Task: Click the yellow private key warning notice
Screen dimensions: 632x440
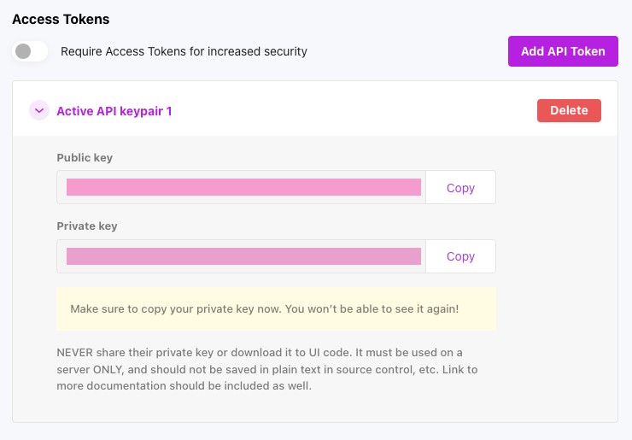Action: [276, 308]
